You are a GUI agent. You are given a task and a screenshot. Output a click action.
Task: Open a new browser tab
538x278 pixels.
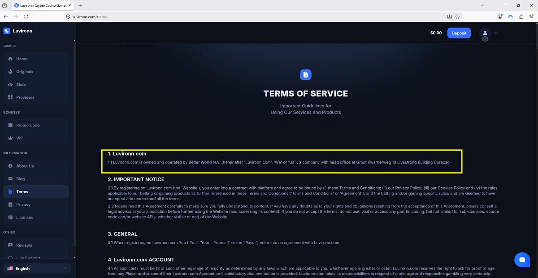(x=80, y=5)
